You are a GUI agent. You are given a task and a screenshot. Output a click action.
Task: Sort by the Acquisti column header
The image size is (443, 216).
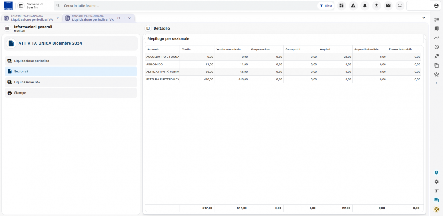click(335, 49)
